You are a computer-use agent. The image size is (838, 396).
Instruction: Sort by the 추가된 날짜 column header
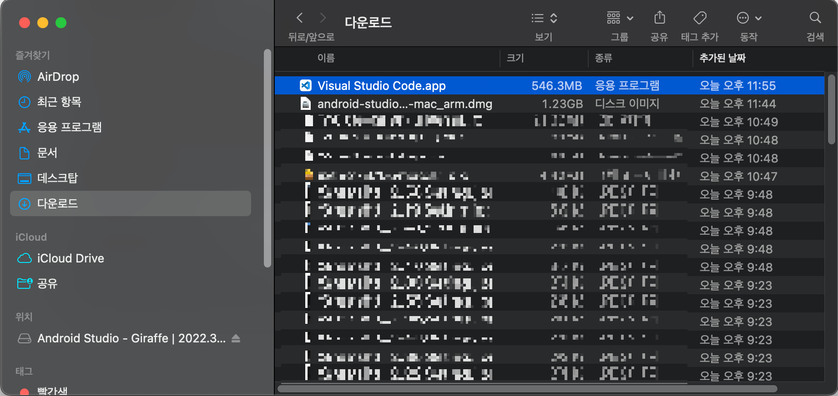[x=722, y=58]
